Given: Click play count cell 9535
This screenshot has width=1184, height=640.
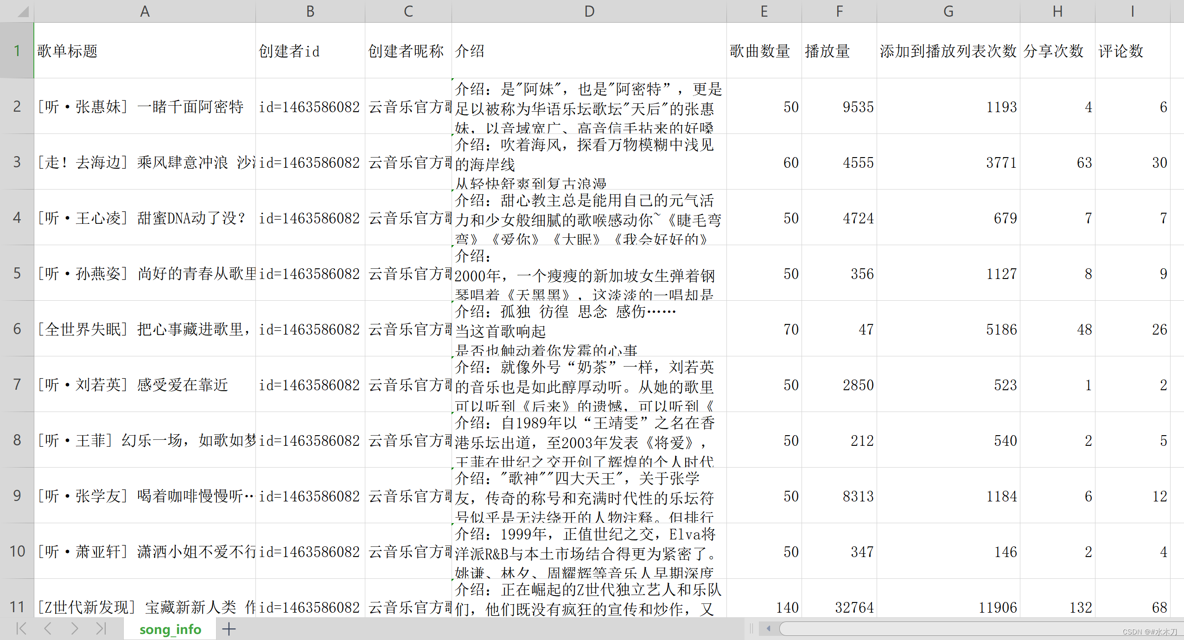Looking at the screenshot, I should click(839, 106).
